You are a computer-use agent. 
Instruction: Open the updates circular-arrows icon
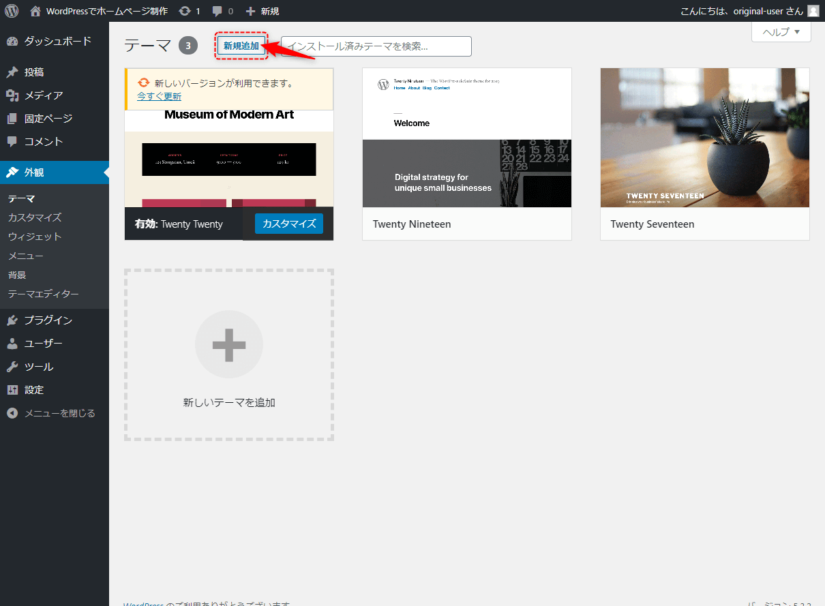click(185, 11)
